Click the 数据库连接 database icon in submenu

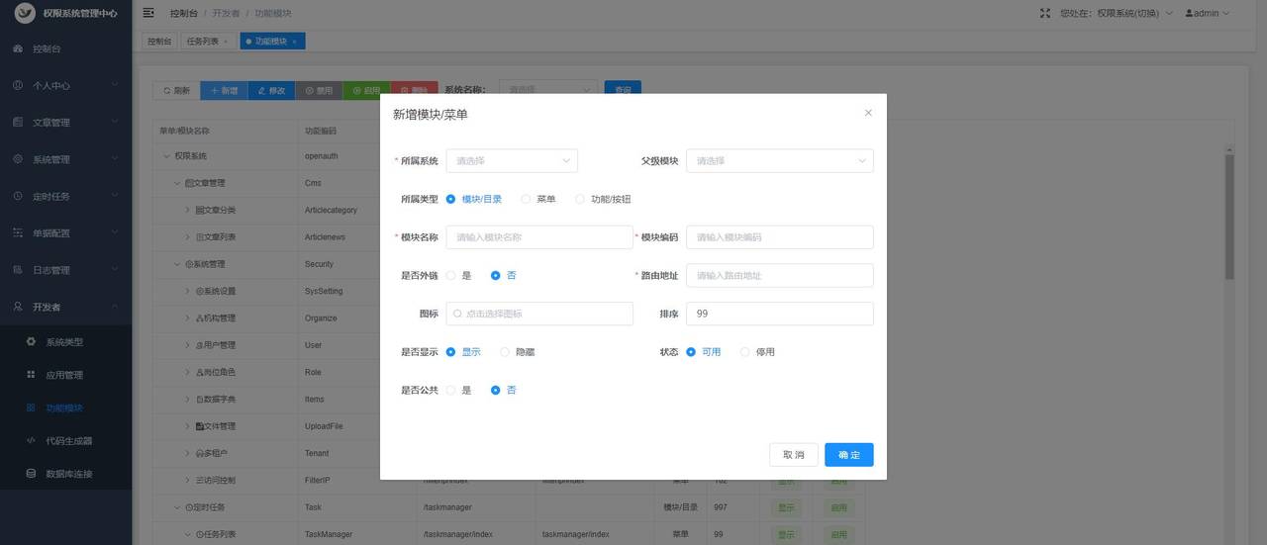[31, 474]
